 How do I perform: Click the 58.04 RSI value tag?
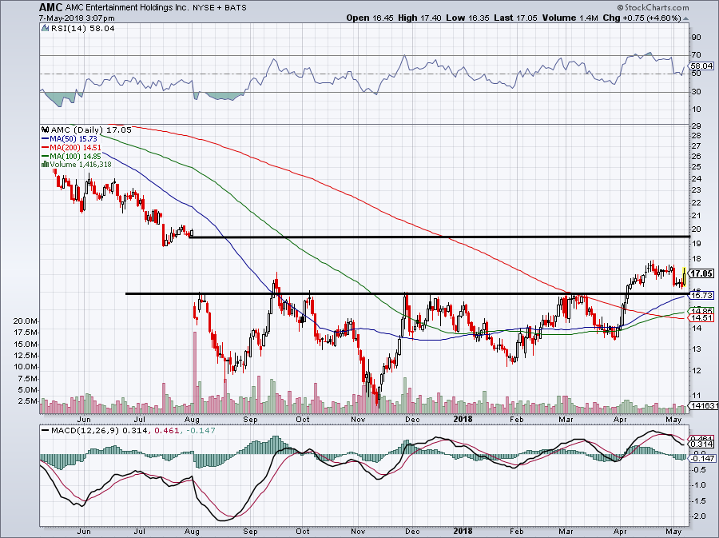point(702,66)
